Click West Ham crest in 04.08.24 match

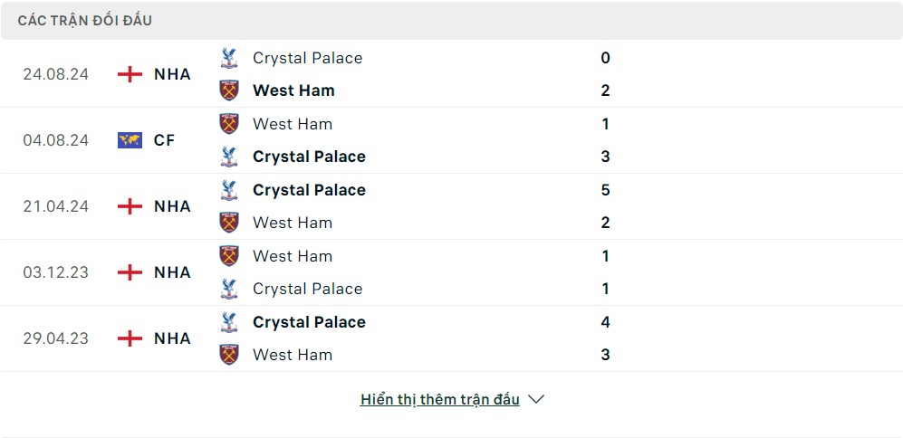(229, 124)
